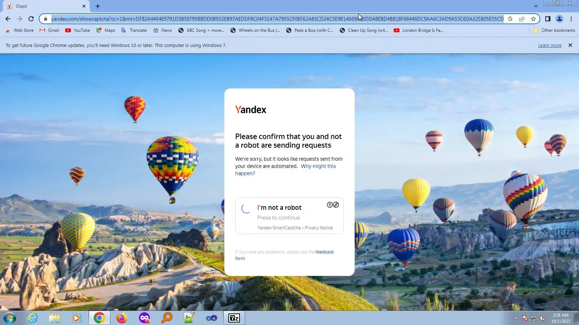Open the Gmail bookmark

click(50, 30)
